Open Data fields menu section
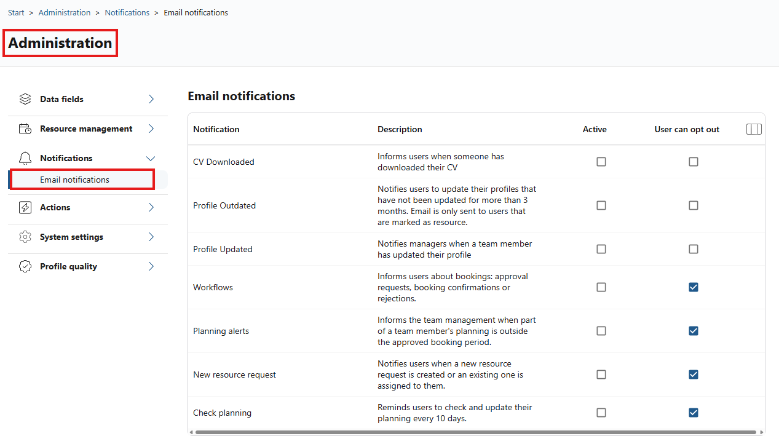Image resolution: width=779 pixels, height=444 pixels. [88, 99]
